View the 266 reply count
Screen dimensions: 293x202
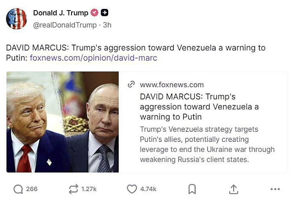(x=32, y=189)
